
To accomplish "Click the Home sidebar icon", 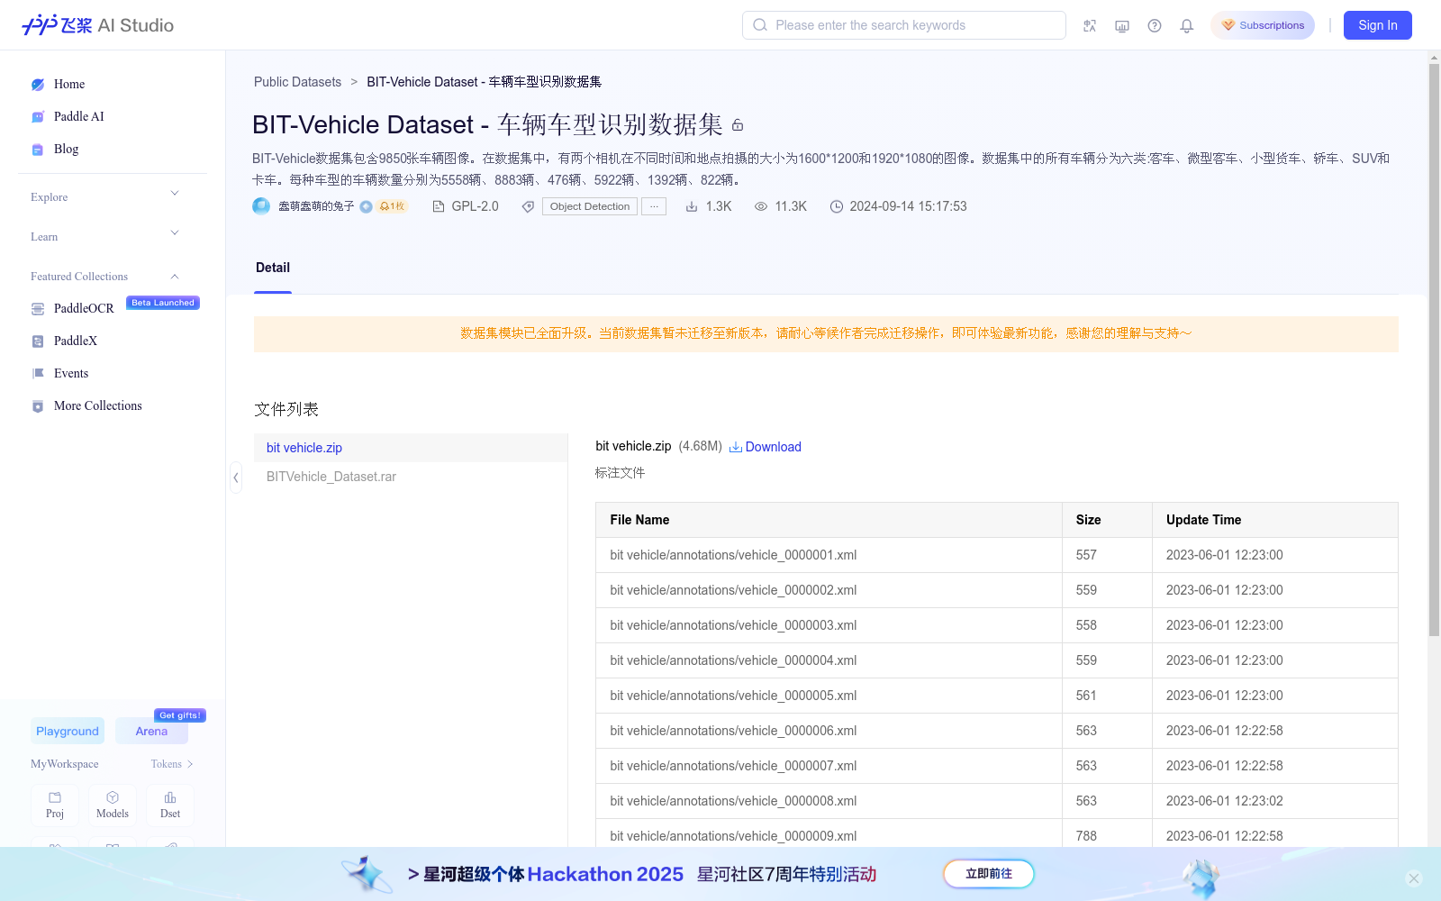I will [38, 85].
